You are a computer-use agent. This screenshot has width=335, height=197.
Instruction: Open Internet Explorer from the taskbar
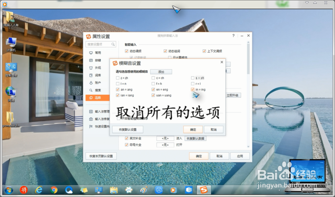pos(39,190)
